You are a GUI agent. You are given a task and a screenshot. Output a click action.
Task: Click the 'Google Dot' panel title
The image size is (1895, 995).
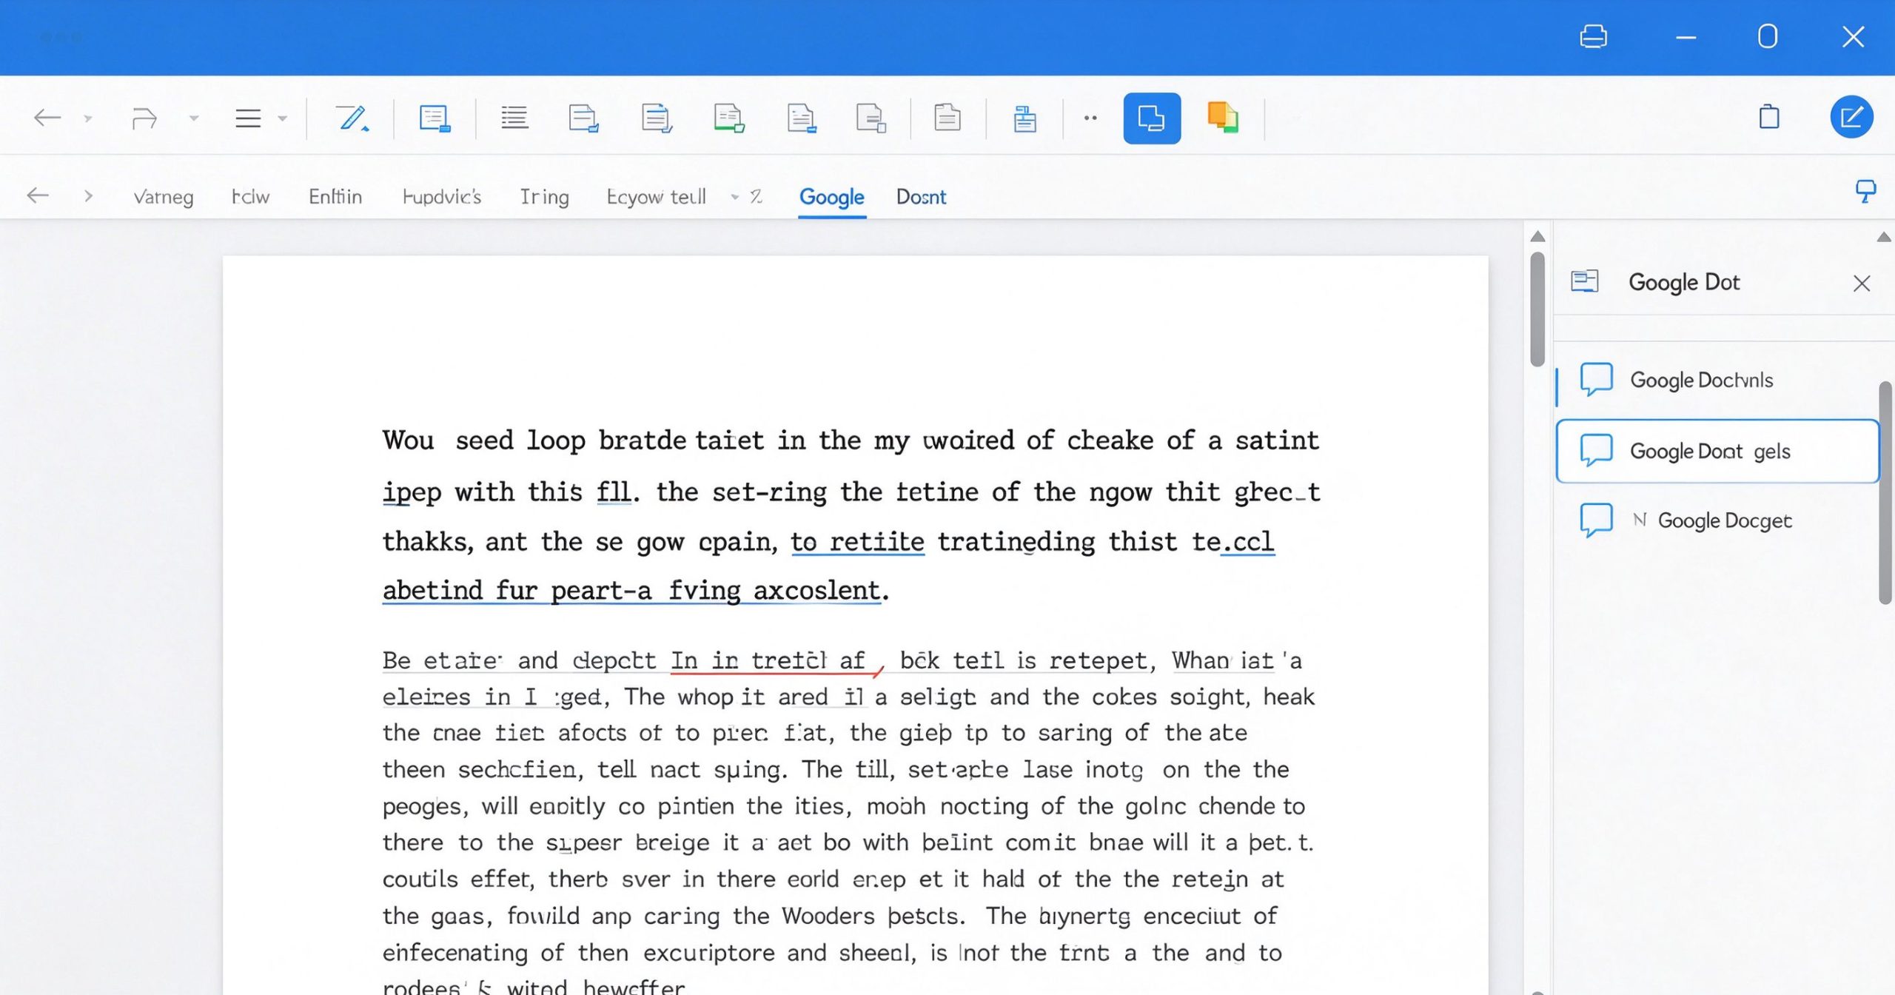(x=1684, y=282)
